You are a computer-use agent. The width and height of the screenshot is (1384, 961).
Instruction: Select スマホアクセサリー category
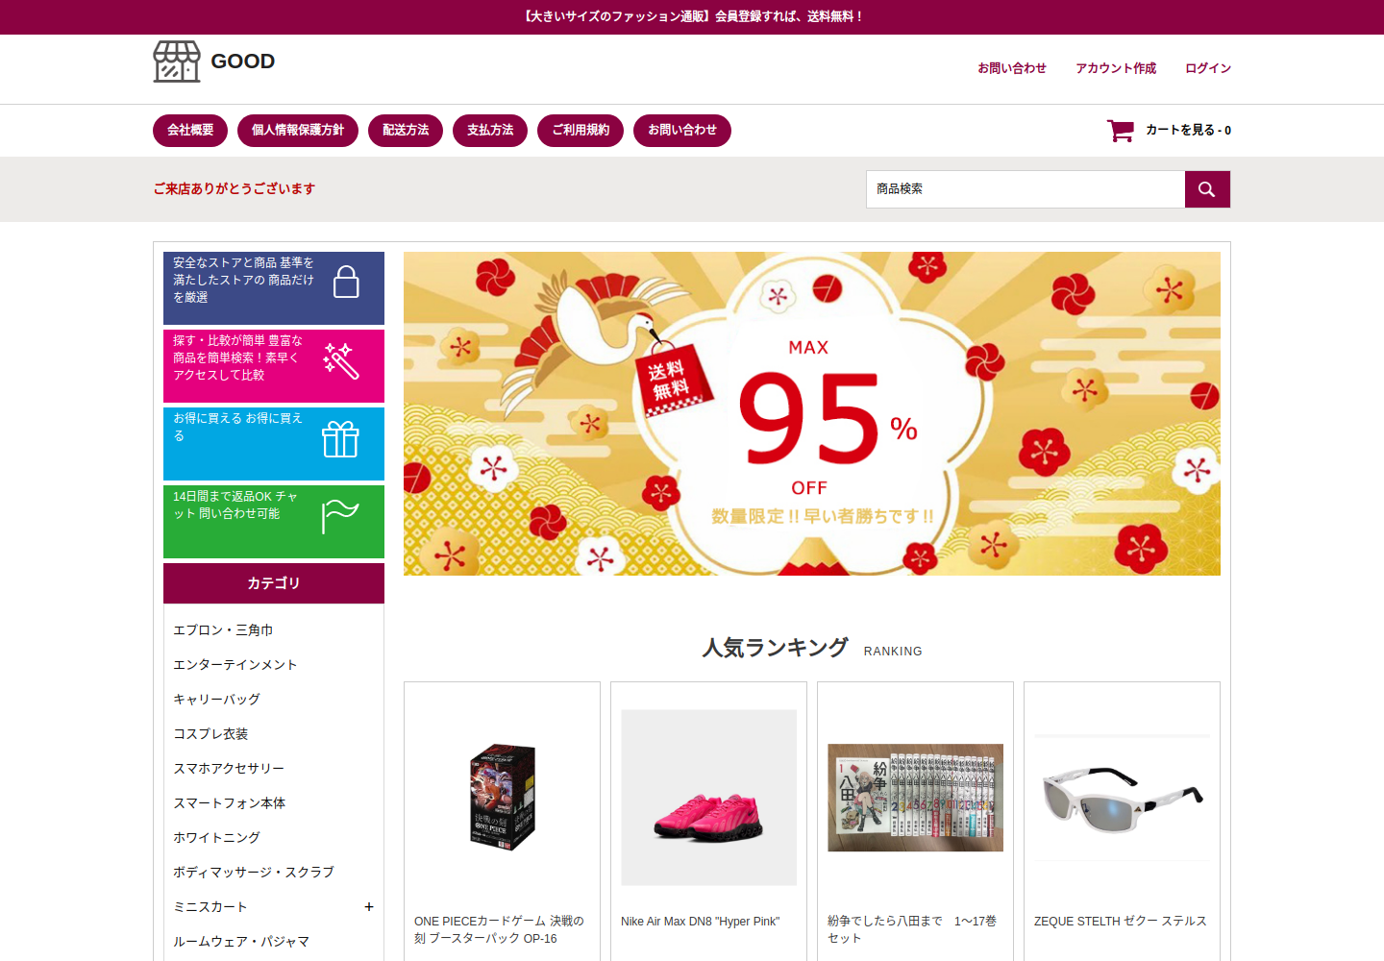coord(229,769)
